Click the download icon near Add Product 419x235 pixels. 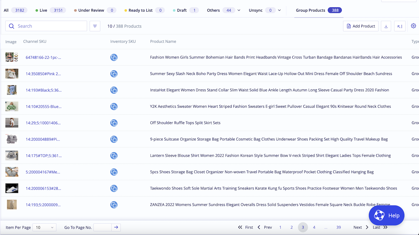click(386, 26)
